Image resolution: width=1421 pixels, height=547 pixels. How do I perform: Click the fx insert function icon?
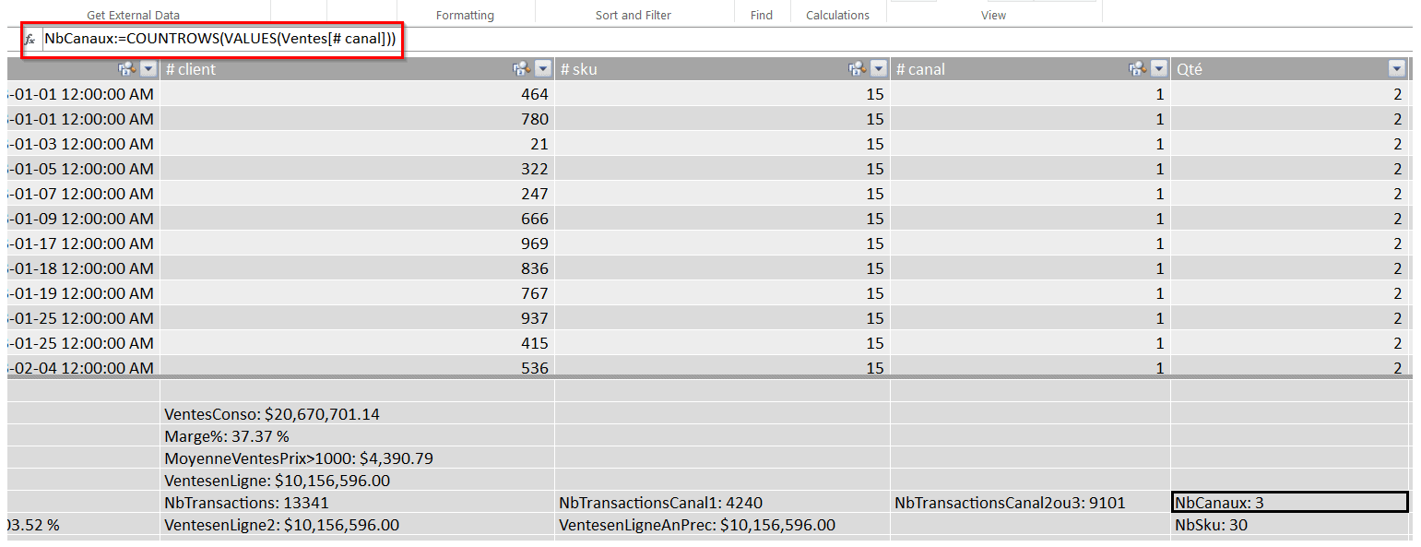(30, 39)
